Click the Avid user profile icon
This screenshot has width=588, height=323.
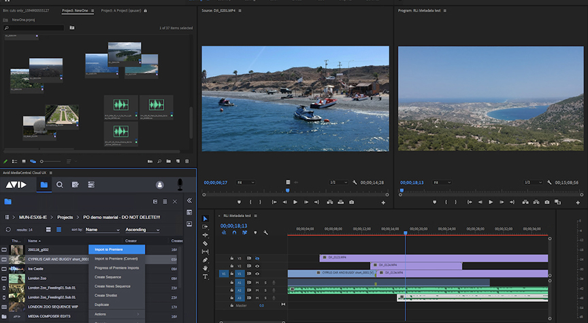pos(160,184)
